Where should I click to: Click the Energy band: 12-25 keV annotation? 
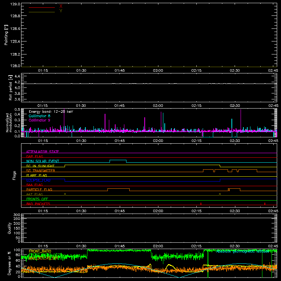(51, 112)
